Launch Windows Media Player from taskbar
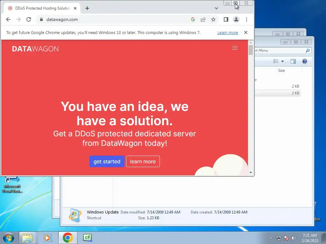 (48, 238)
